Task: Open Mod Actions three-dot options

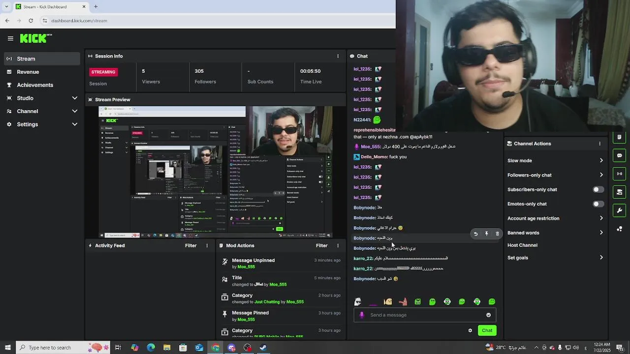Action: point(338,245)
